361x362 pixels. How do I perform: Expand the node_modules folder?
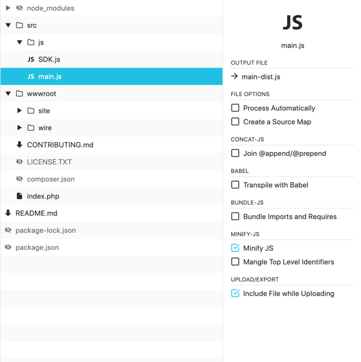[x=8, y=8]
